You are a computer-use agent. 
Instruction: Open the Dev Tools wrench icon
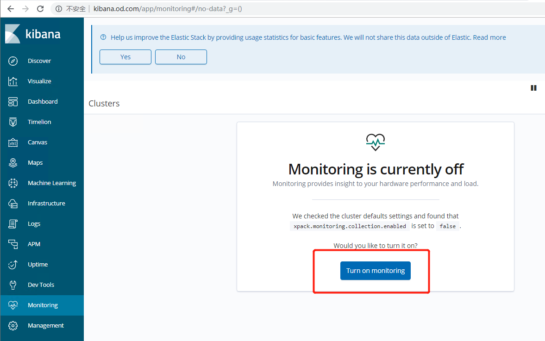click(13, 285)
